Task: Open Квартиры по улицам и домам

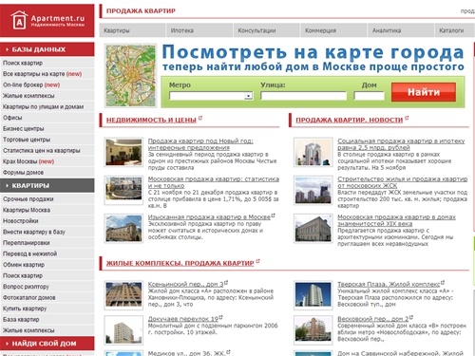Action: coord(43,107)
